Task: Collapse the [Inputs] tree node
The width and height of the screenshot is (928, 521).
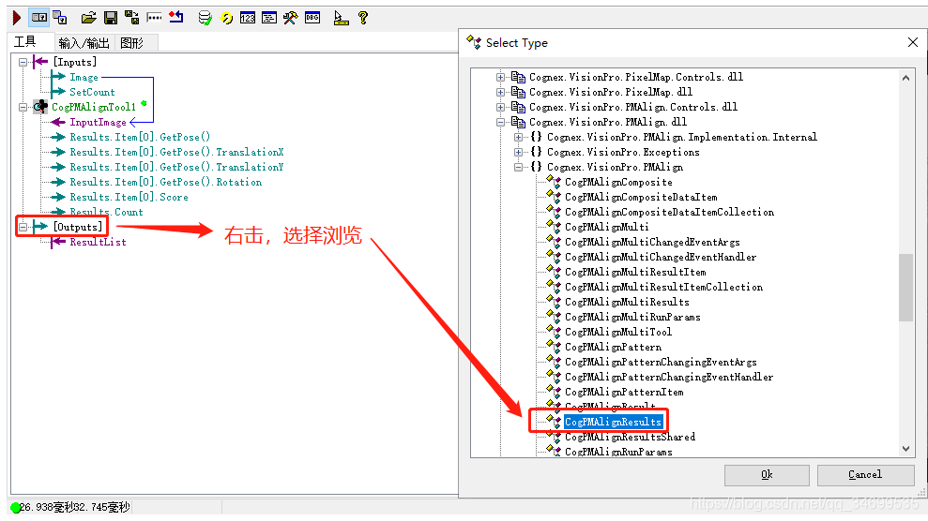Action: [23, 62]
